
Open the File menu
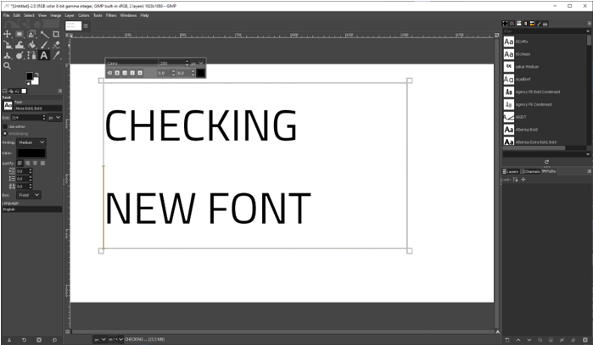point(7,15)
